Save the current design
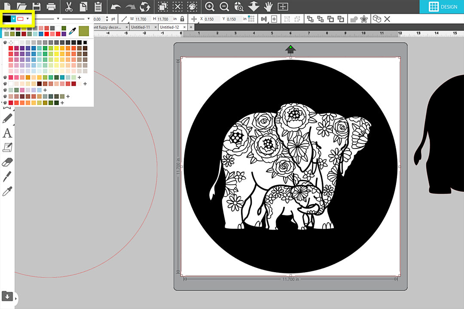Viewport: 464px width, 309px height. point(37,6)
